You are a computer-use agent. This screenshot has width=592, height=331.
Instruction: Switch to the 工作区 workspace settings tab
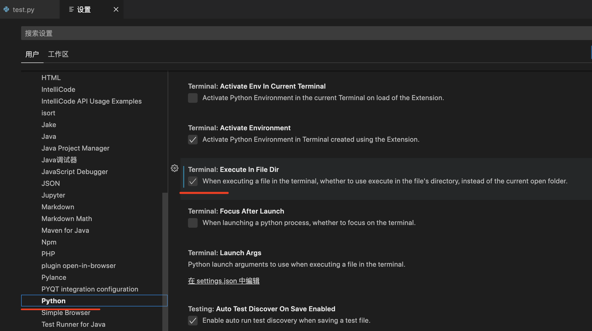click(x=58, y=54)
